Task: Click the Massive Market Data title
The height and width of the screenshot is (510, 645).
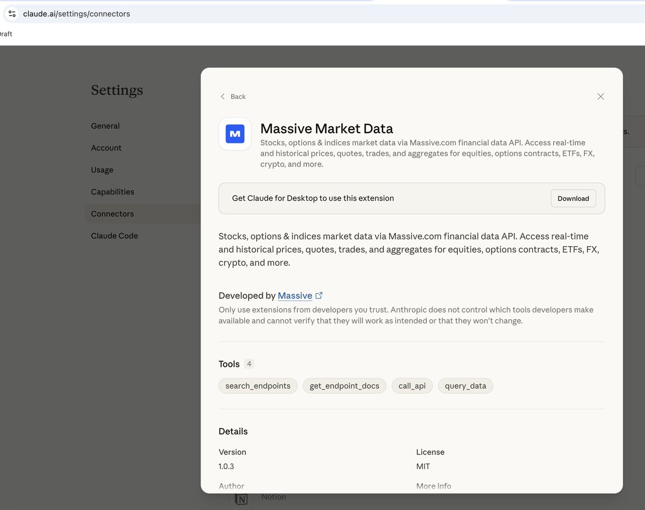Action: coord(327,128)
